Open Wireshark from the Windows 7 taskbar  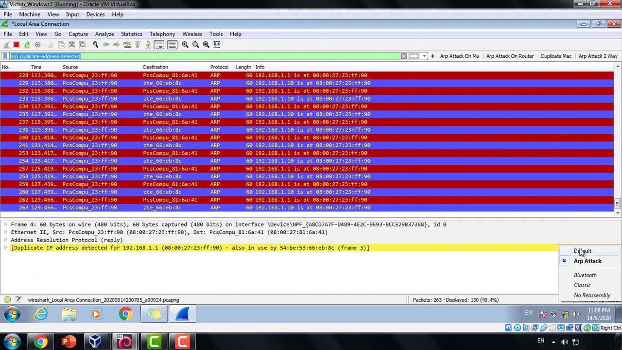(182, 314)
